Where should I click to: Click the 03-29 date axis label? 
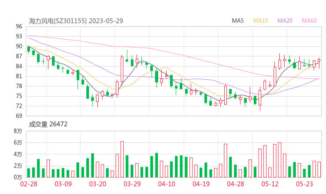132,184
